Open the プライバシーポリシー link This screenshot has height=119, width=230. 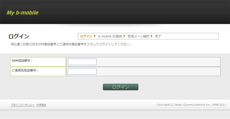23,105
